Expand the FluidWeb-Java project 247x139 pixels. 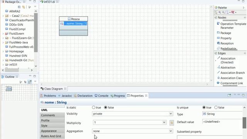(x=3, y=42)
